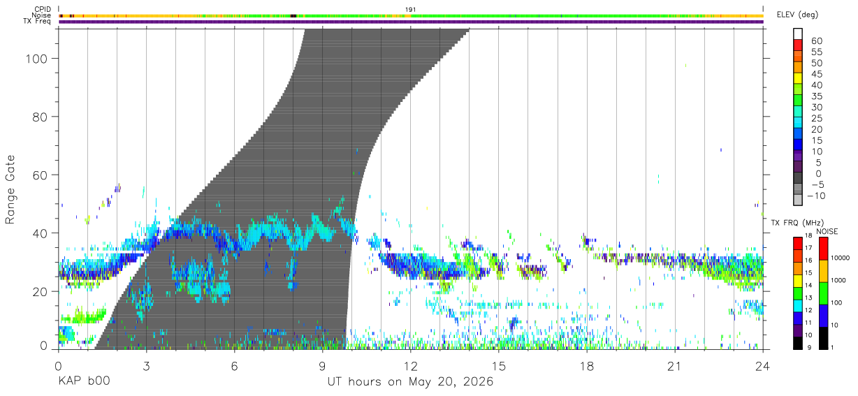Pick the white top cap of ELEV colorbar
Viewport: 858px width, 396px height.
pyautogui.click(x=798, y=34)
